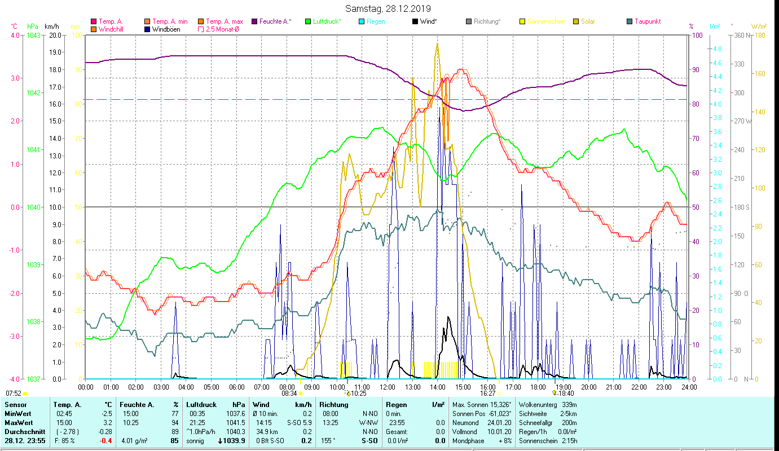779x451 pixels.
Task: Click the Windchill legend color square
Action: pos(94,29)
